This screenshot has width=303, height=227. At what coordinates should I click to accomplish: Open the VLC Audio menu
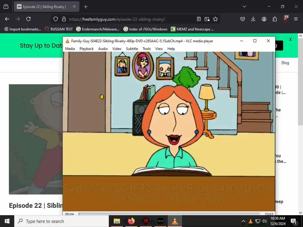103,49
